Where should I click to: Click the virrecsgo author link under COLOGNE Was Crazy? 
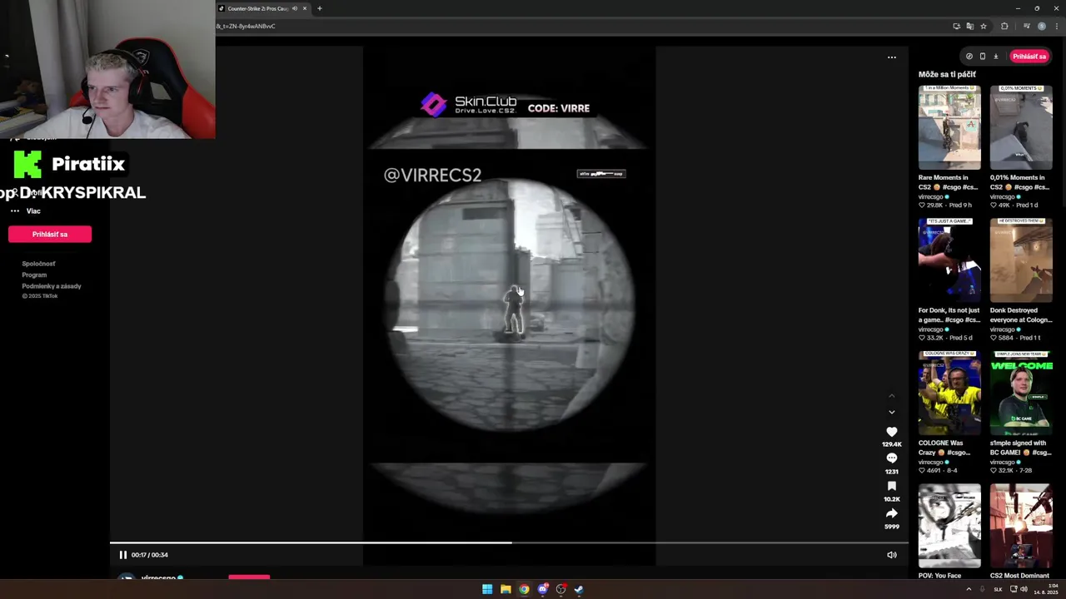pos(931,462)
